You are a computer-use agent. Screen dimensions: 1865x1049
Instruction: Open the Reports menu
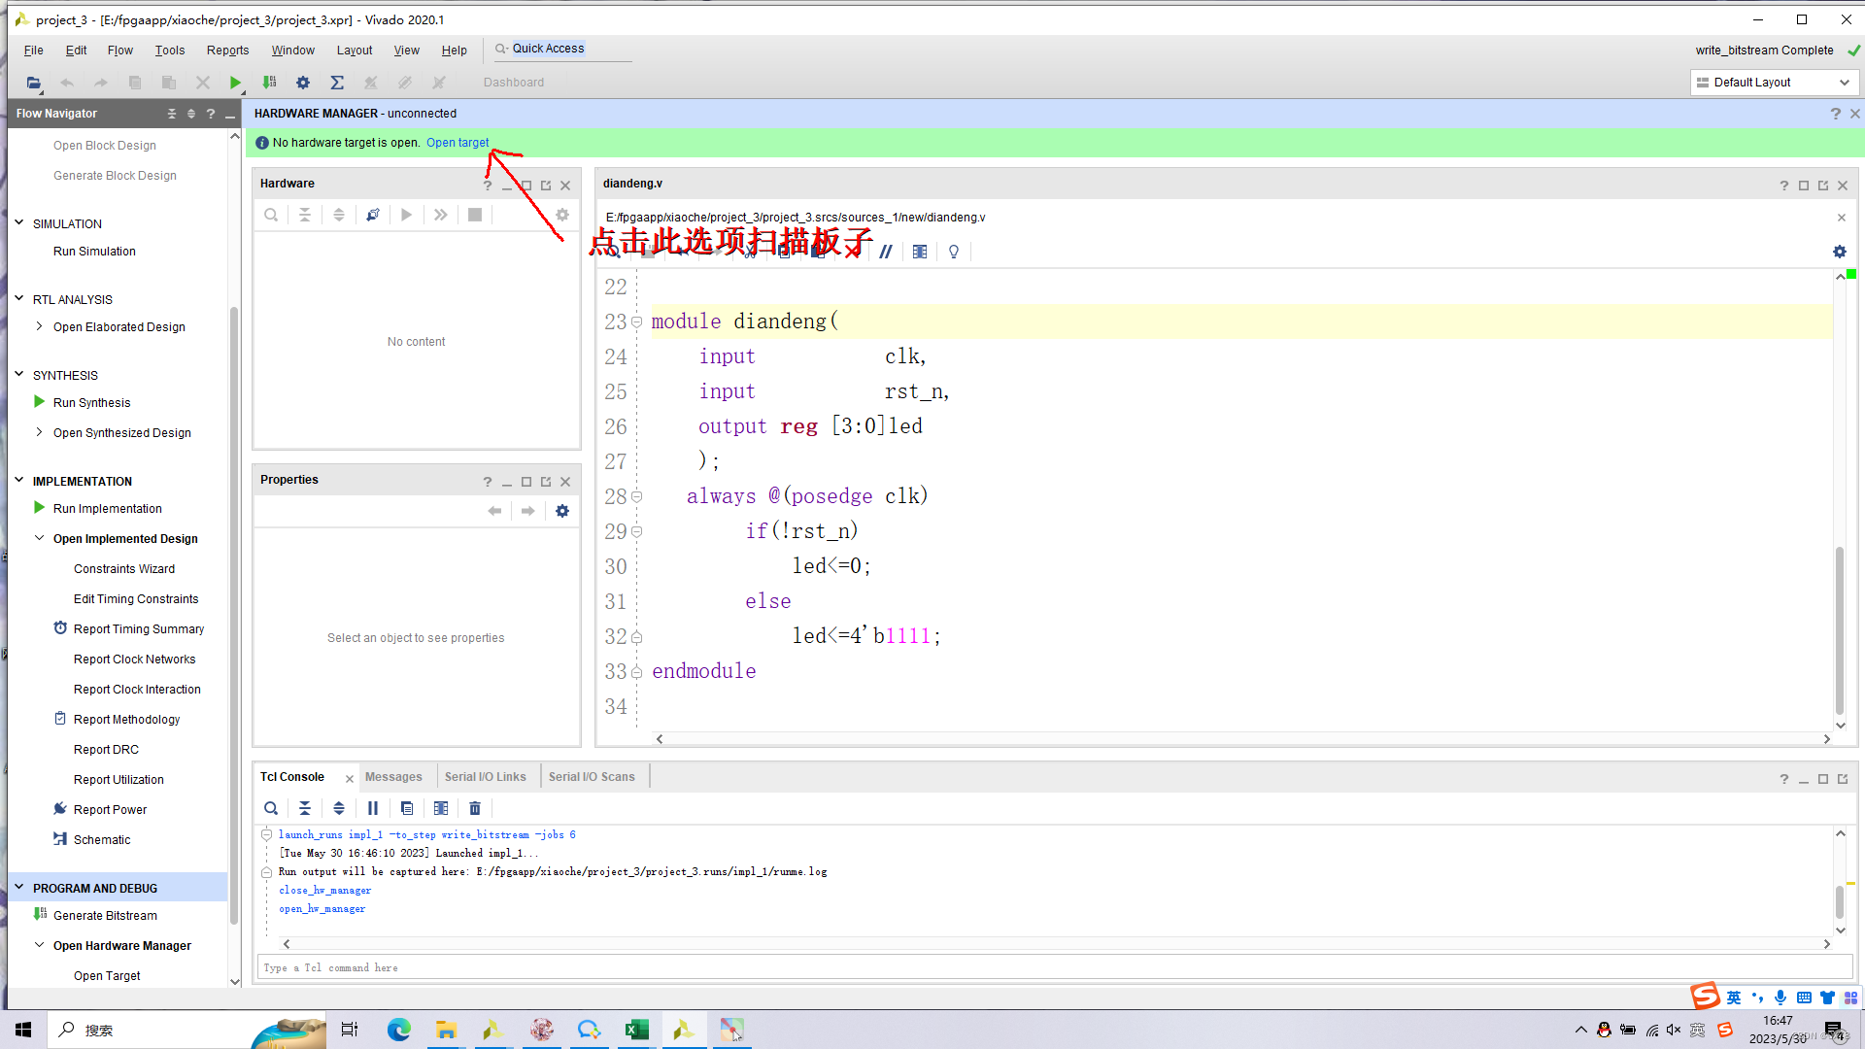point(227,51)
